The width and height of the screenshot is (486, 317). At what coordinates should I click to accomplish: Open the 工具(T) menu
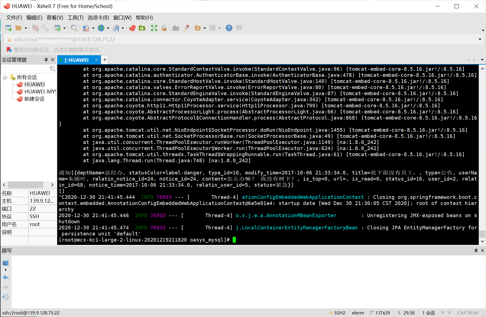pyautogui.click(x=76, y=17)
